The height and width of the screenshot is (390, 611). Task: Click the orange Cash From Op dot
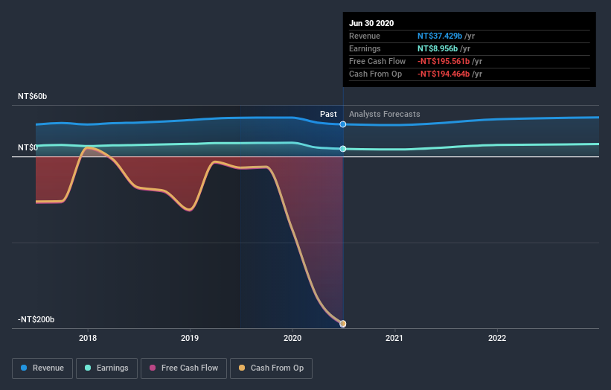coord(242,368)
